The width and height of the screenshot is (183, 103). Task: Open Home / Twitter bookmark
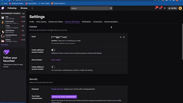(44, 3)
